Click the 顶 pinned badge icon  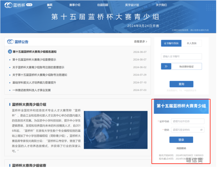click(x=10, y=52)
